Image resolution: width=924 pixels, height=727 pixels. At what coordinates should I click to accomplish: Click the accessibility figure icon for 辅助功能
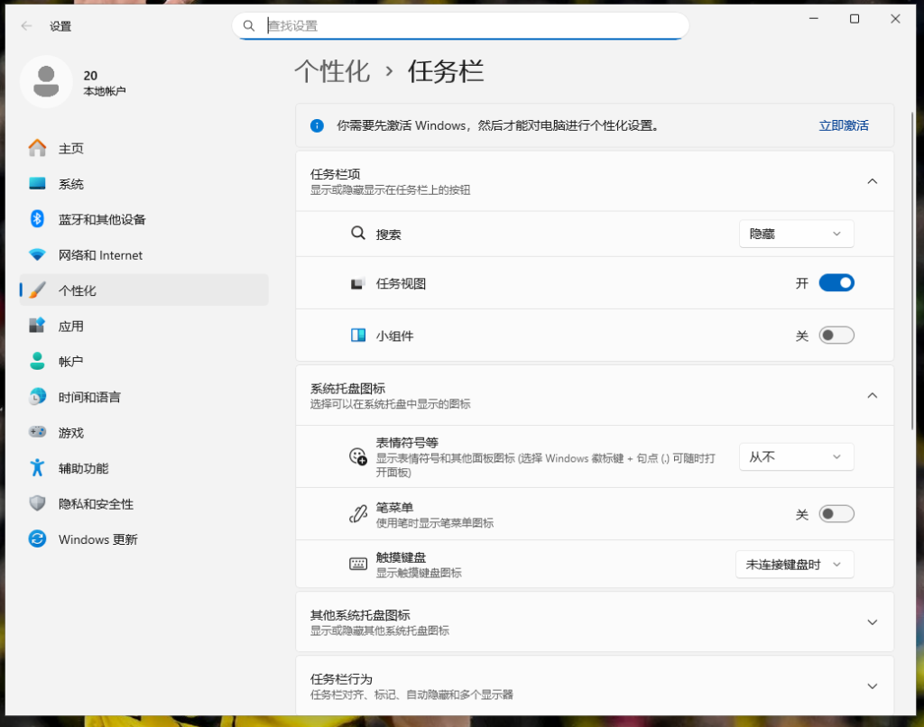pos(37,468)
